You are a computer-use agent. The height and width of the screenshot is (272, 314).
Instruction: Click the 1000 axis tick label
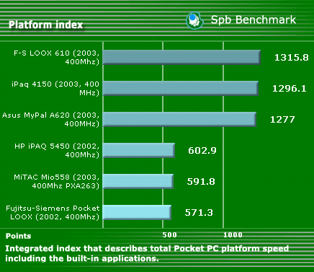tap(233, 235)
